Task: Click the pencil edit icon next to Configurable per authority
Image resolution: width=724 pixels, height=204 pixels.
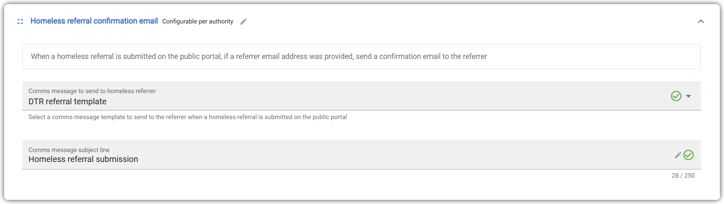Action: point(243,21)
